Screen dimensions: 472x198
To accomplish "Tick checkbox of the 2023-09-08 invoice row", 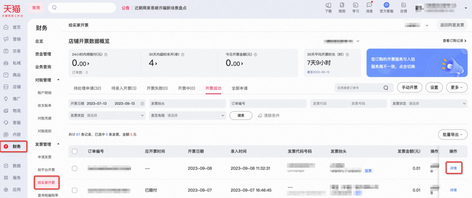I will coord(75,168).
